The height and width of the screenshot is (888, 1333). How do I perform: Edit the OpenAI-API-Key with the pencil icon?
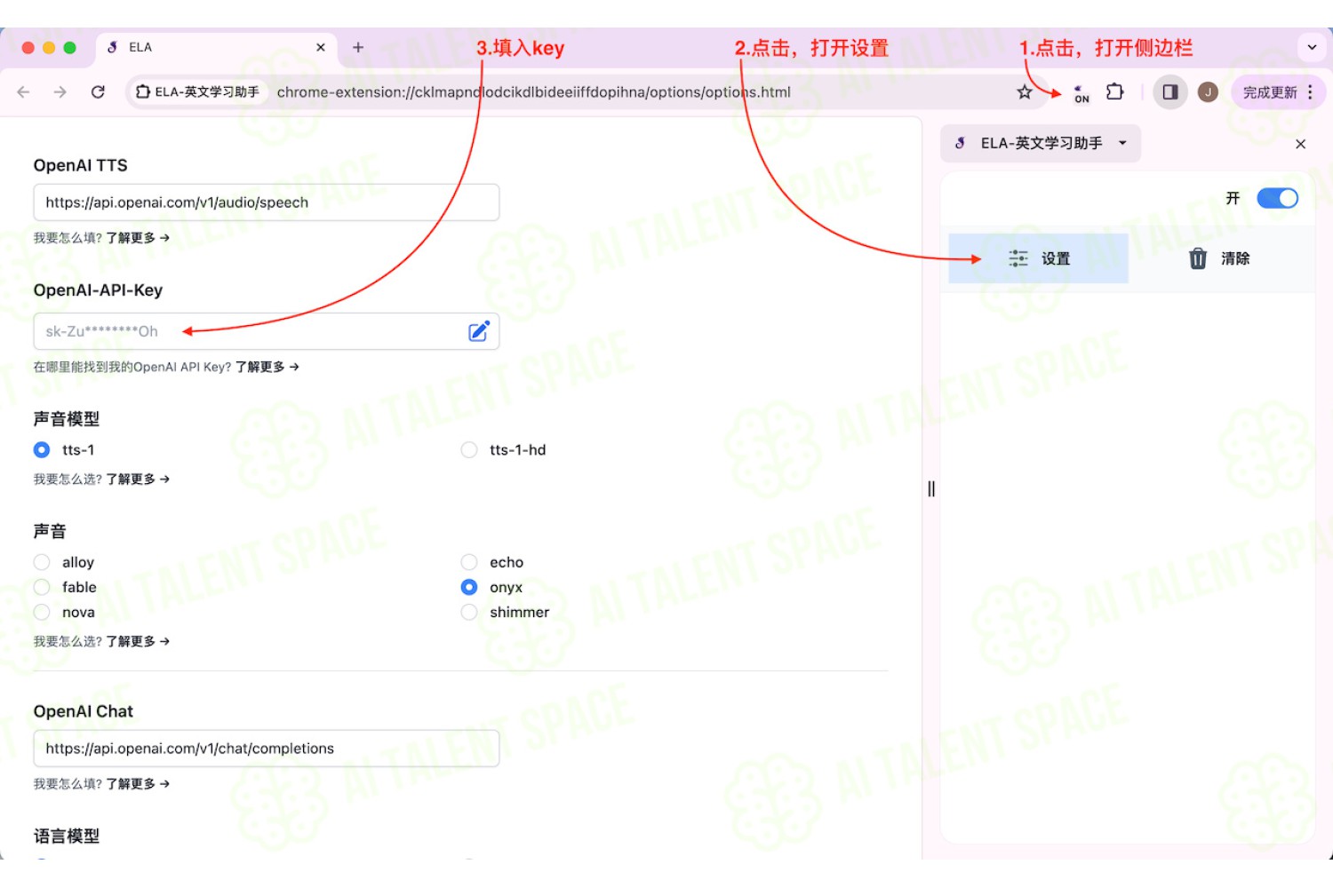click(479, 331)
